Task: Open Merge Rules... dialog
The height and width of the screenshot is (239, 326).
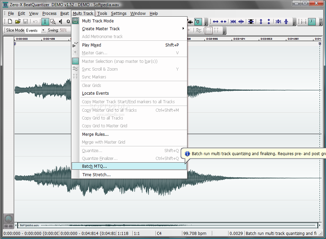Action: [129, 134]
